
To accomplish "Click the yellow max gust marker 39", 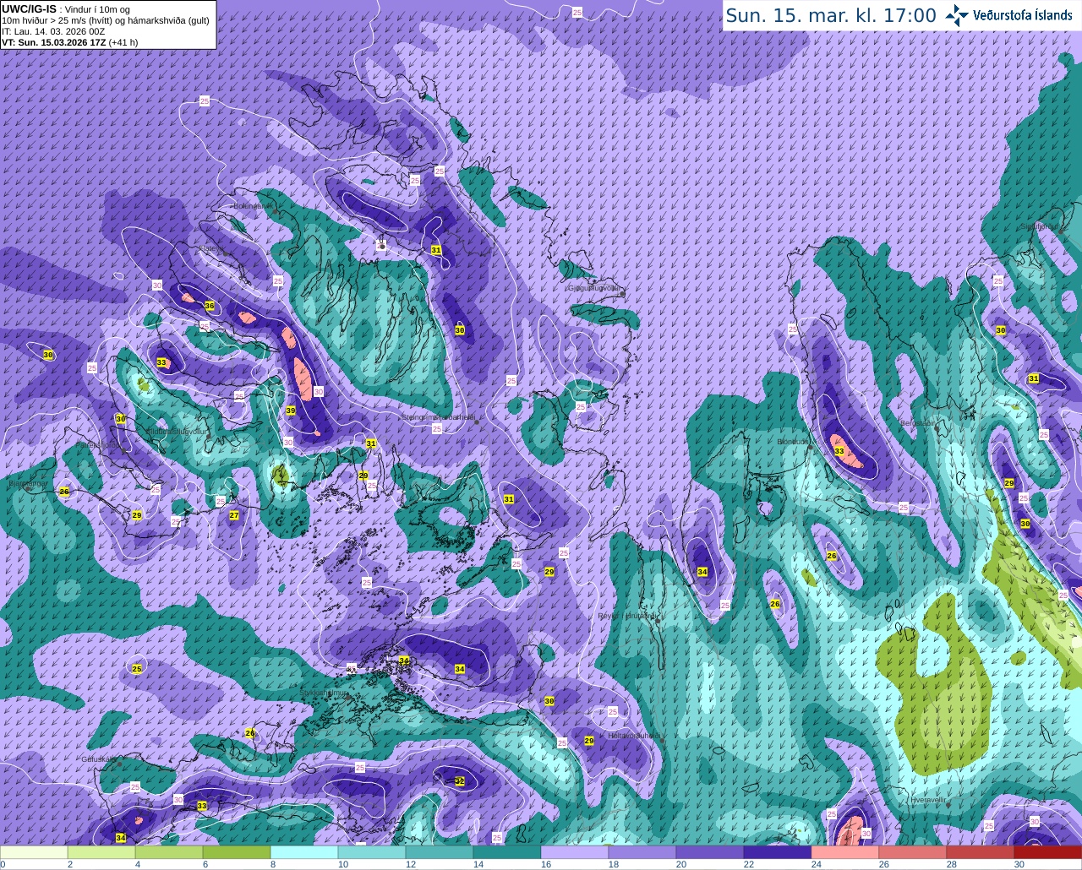I will (x=291, y=411).
